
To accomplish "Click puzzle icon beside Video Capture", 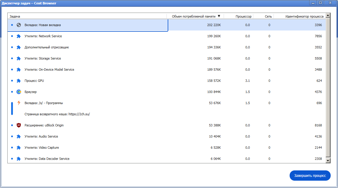I will click(x=19, y=148).
